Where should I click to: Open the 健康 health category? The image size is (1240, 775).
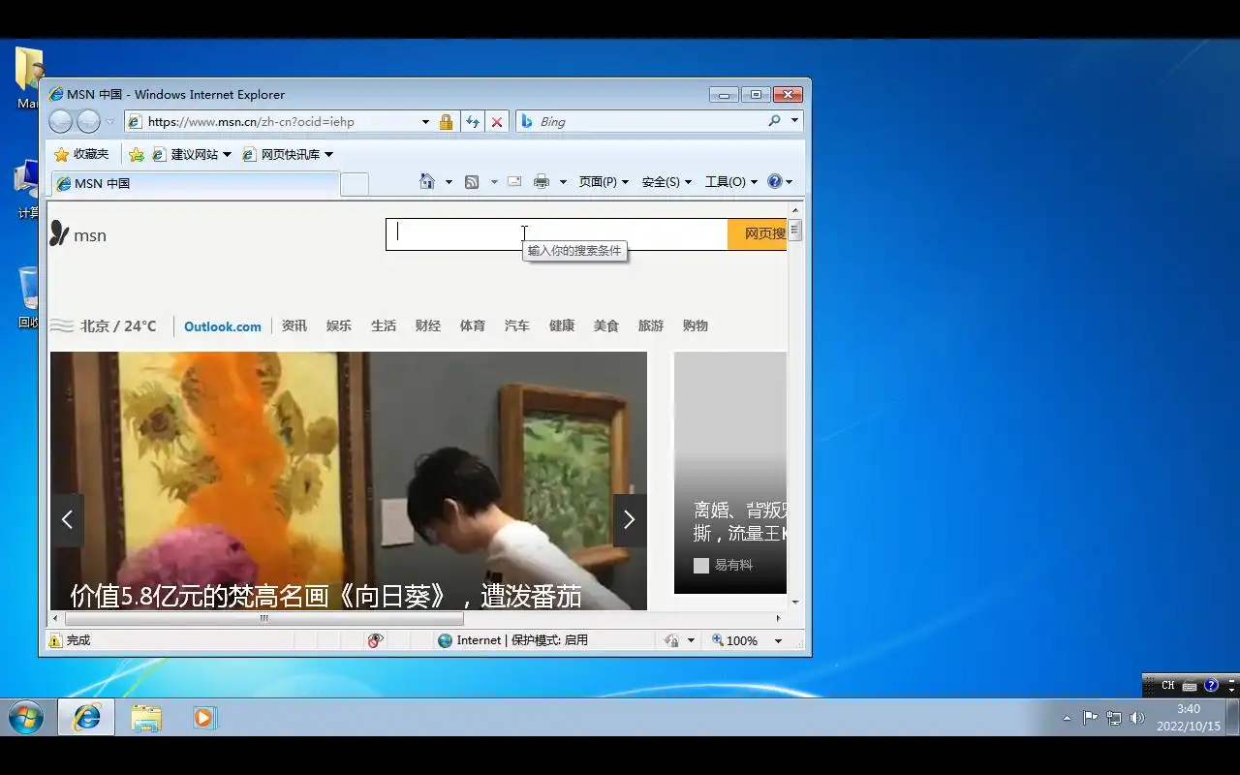coord(562,325)
